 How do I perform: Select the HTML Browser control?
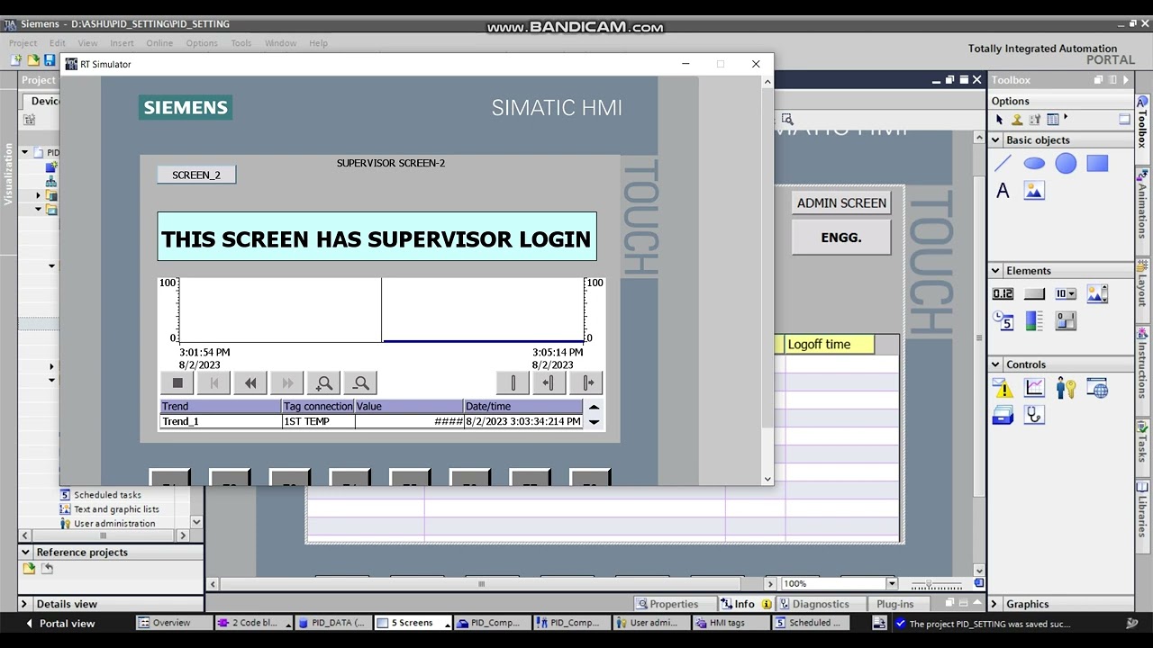pos(1097,388)
